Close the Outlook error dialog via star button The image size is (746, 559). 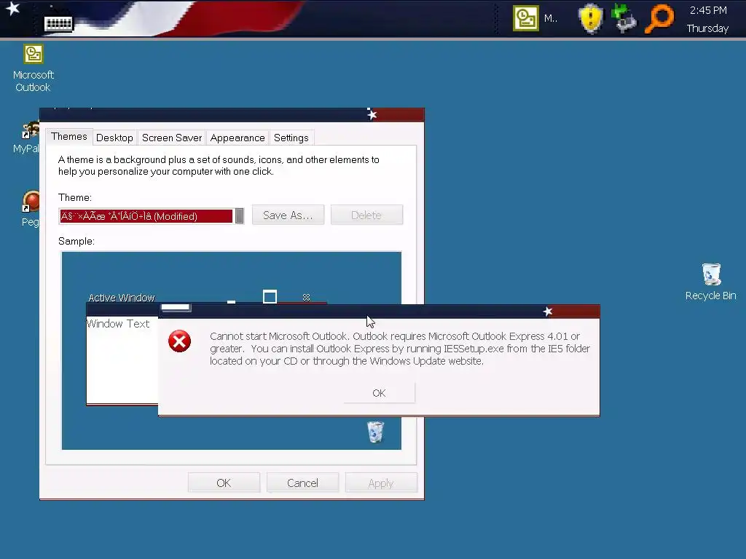tap(548, 312)
